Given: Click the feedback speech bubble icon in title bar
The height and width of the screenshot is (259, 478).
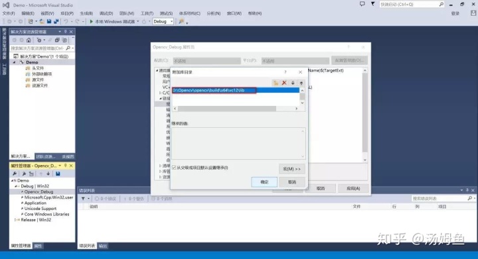Looking at the screenshot, I should pyautogui.click(x=362, y=4).
